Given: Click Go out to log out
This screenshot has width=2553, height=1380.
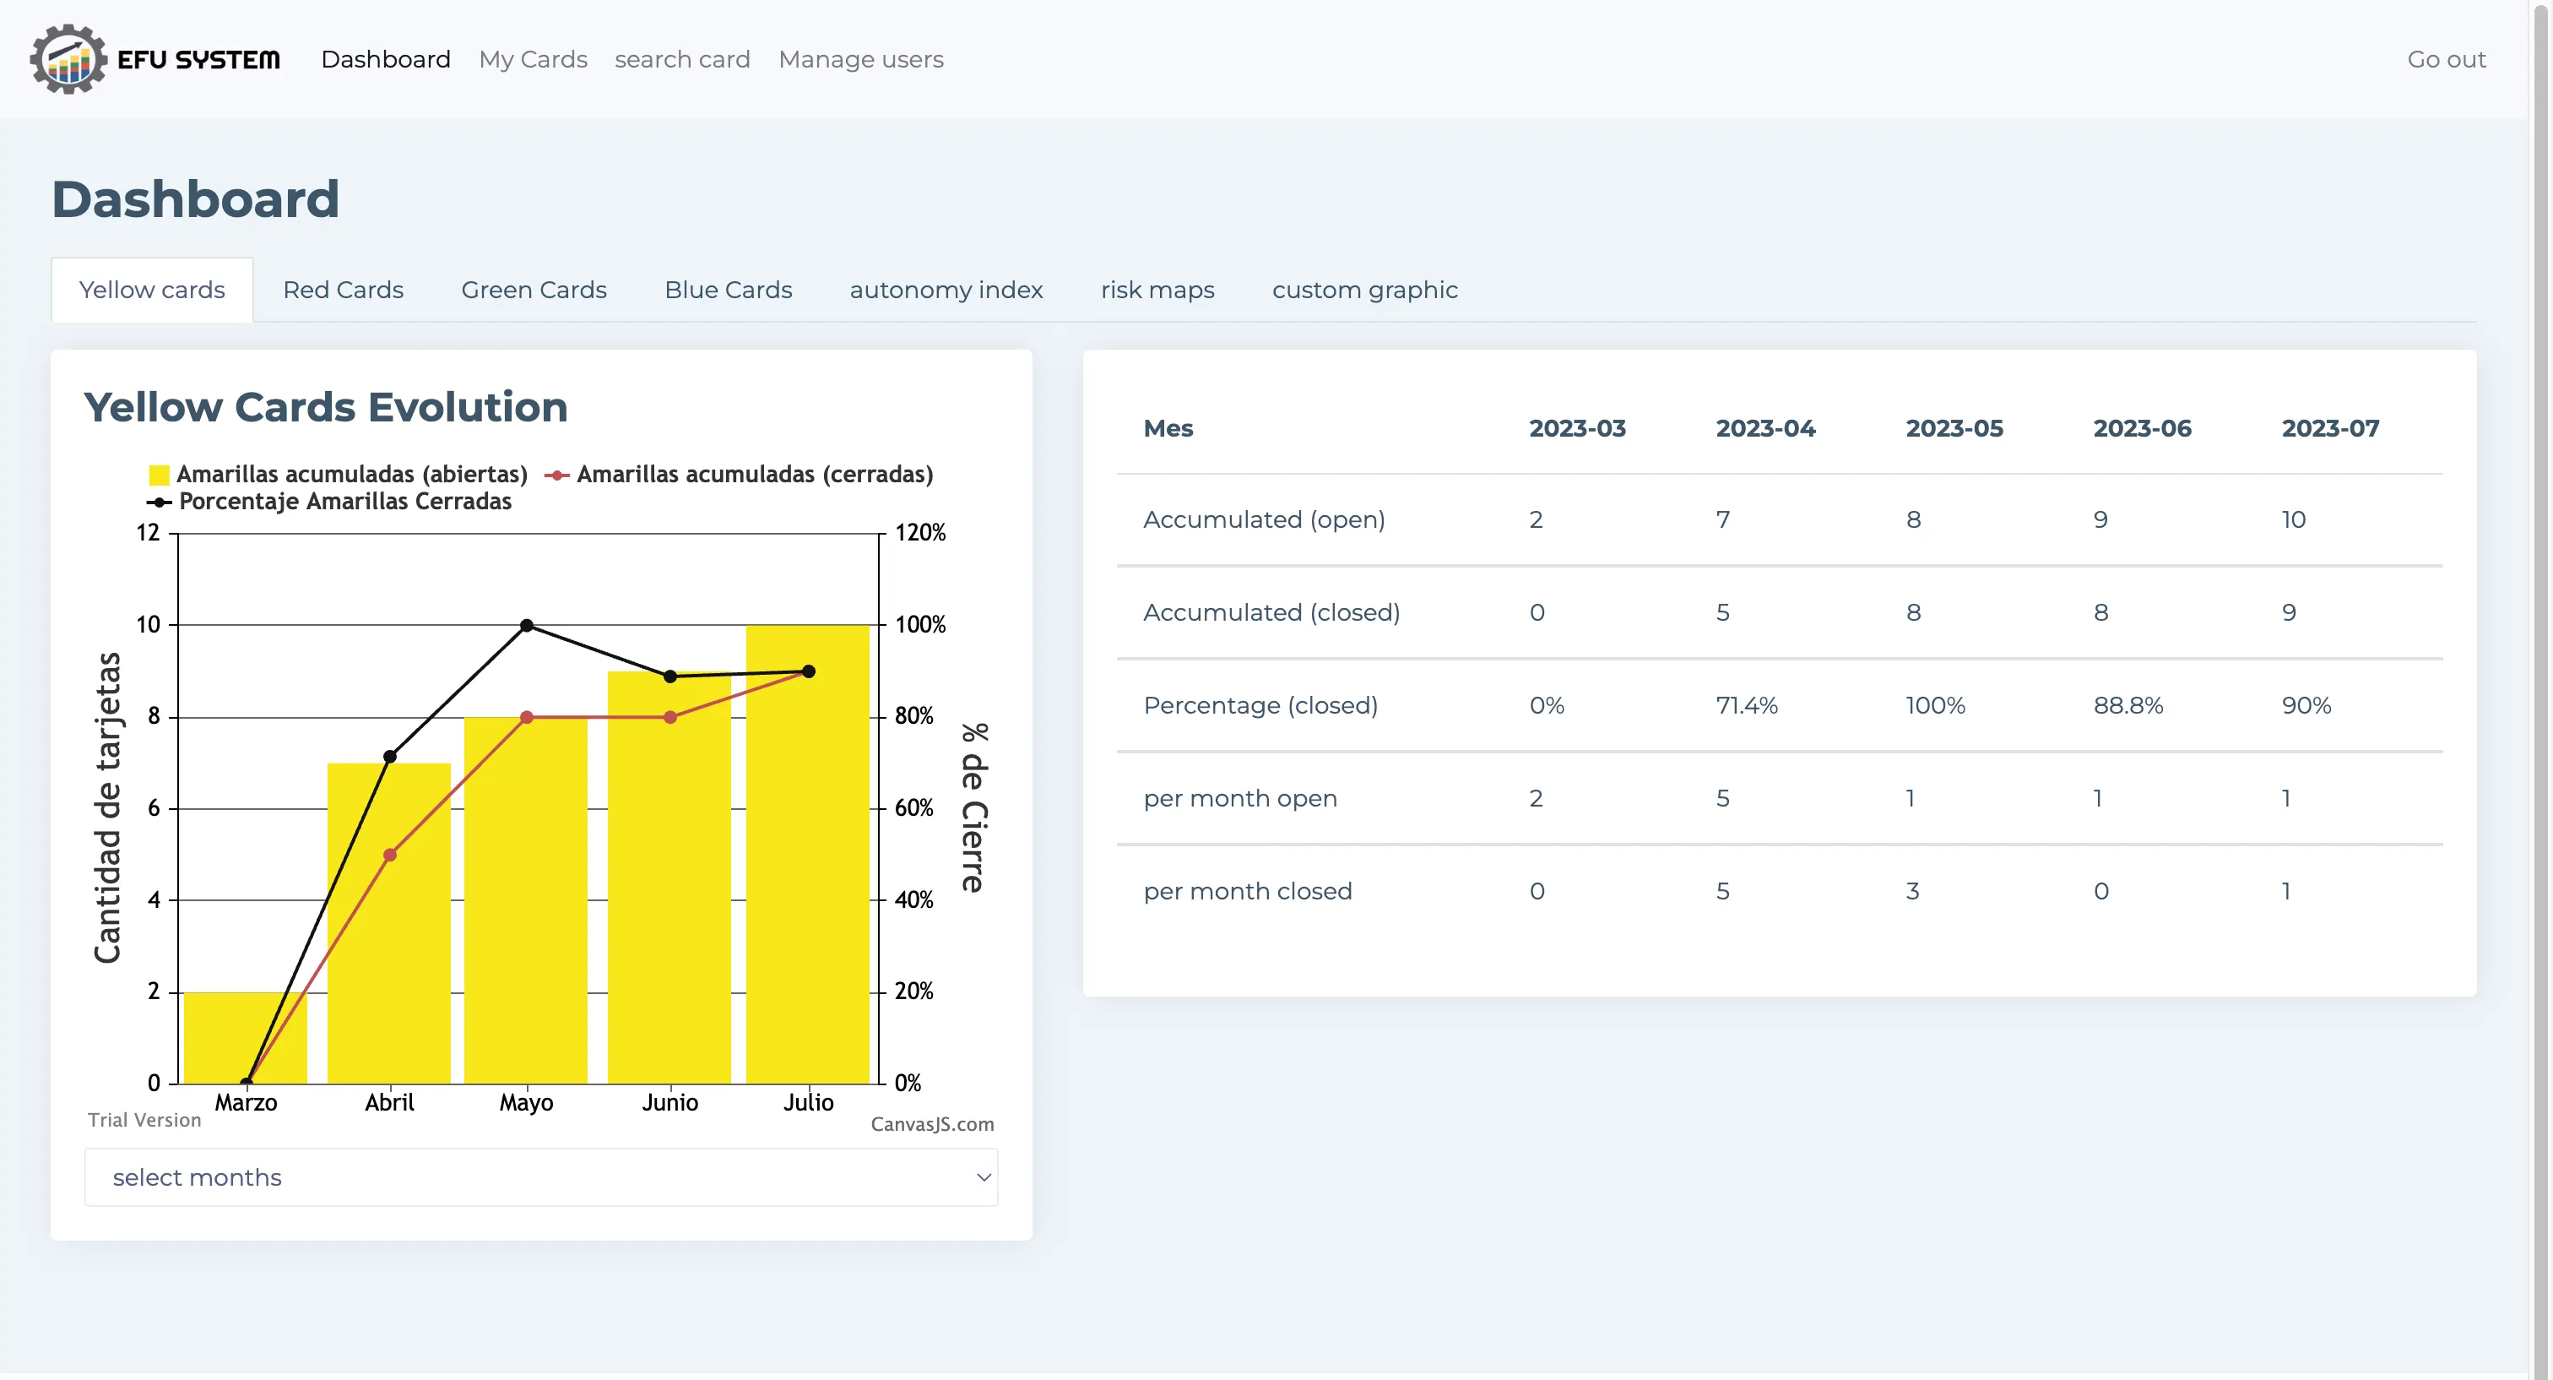Looking at the screenshot, I should (x=2446, y=59).
